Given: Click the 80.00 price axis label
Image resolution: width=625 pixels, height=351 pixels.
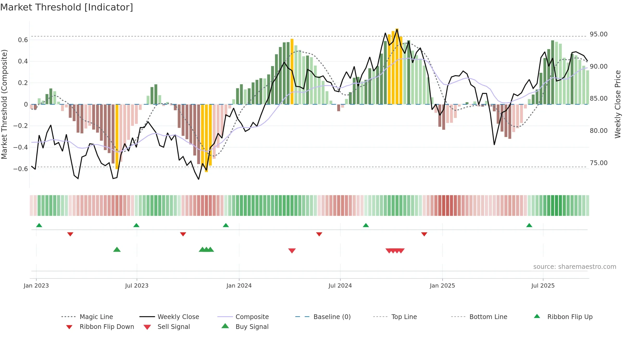Looking at the screenshot, I should (x=599, y=131).
